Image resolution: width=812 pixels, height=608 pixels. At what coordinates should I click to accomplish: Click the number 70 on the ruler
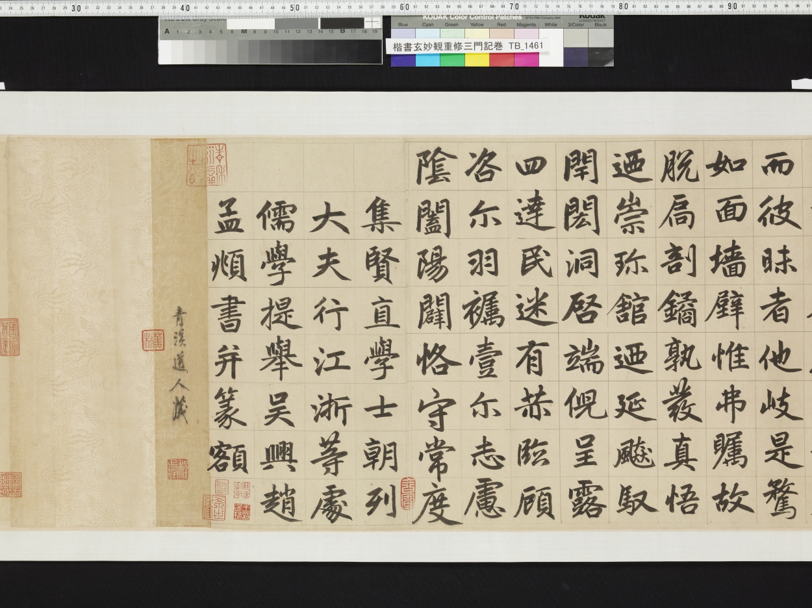click(x=513, y=7)
